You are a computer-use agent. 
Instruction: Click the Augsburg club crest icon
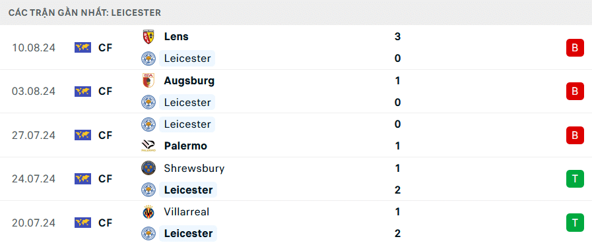[x=148, y=80]
